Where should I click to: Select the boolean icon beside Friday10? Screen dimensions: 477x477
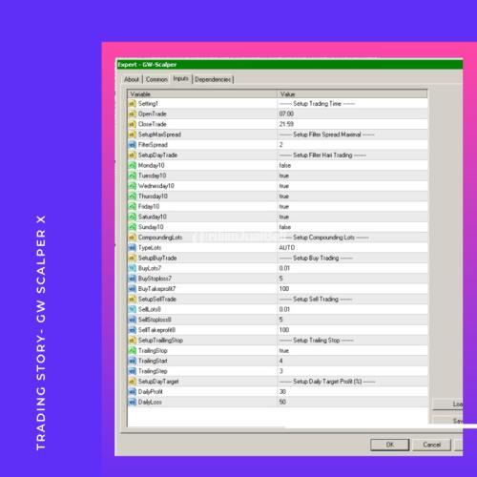(133, 206)
